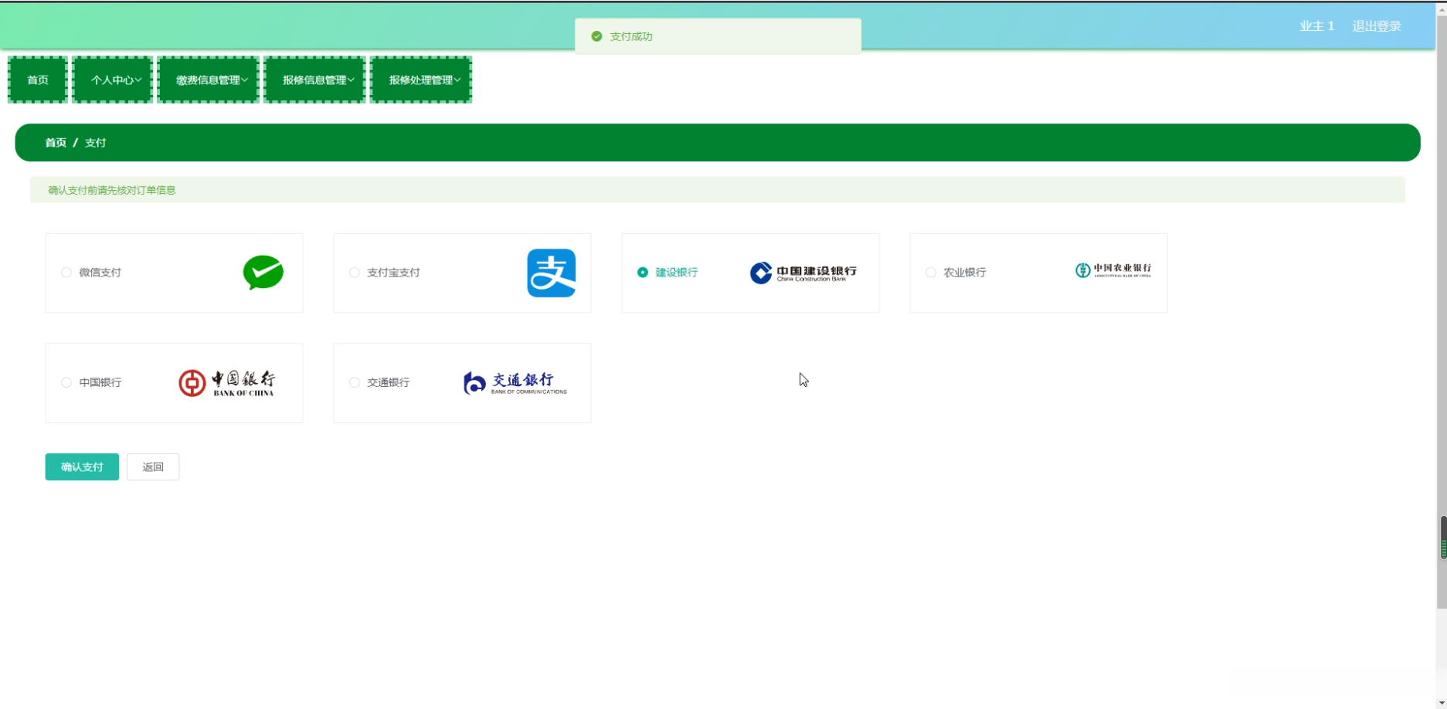The width and height of the screenshot is (1447, 709).
Task: Click the green success checkmark icon
Action: tap(596, 36)
